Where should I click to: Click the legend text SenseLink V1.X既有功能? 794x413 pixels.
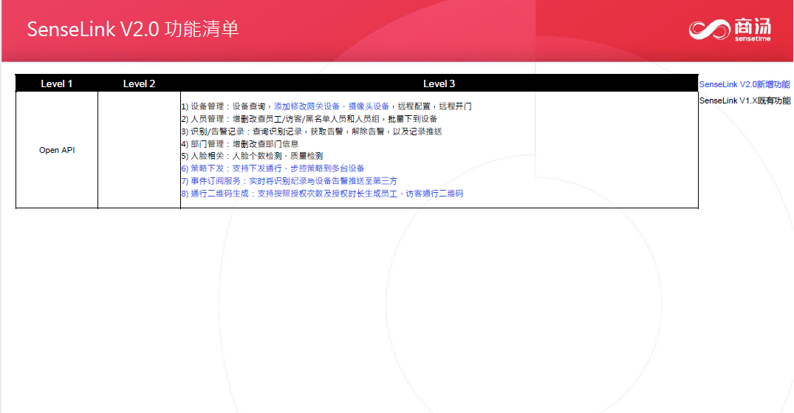click(x=745, y=100)
